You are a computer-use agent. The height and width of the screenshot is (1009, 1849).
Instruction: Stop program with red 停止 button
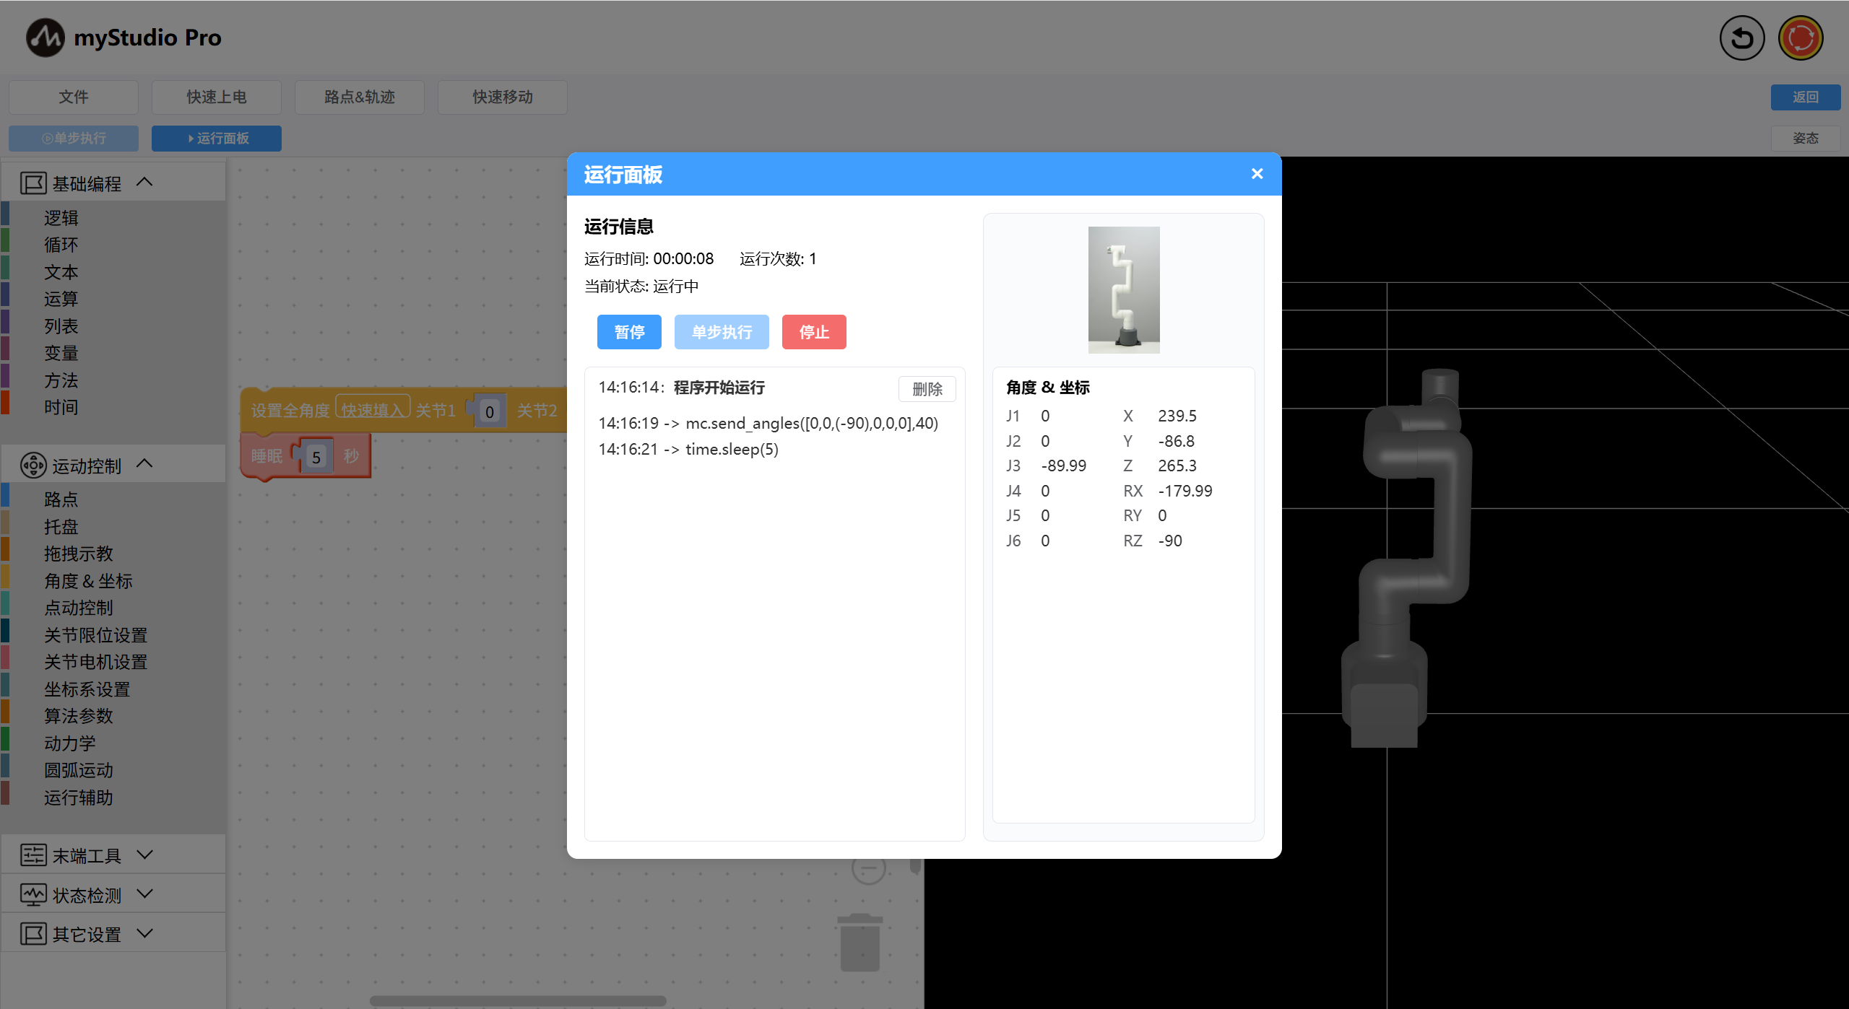813,332
